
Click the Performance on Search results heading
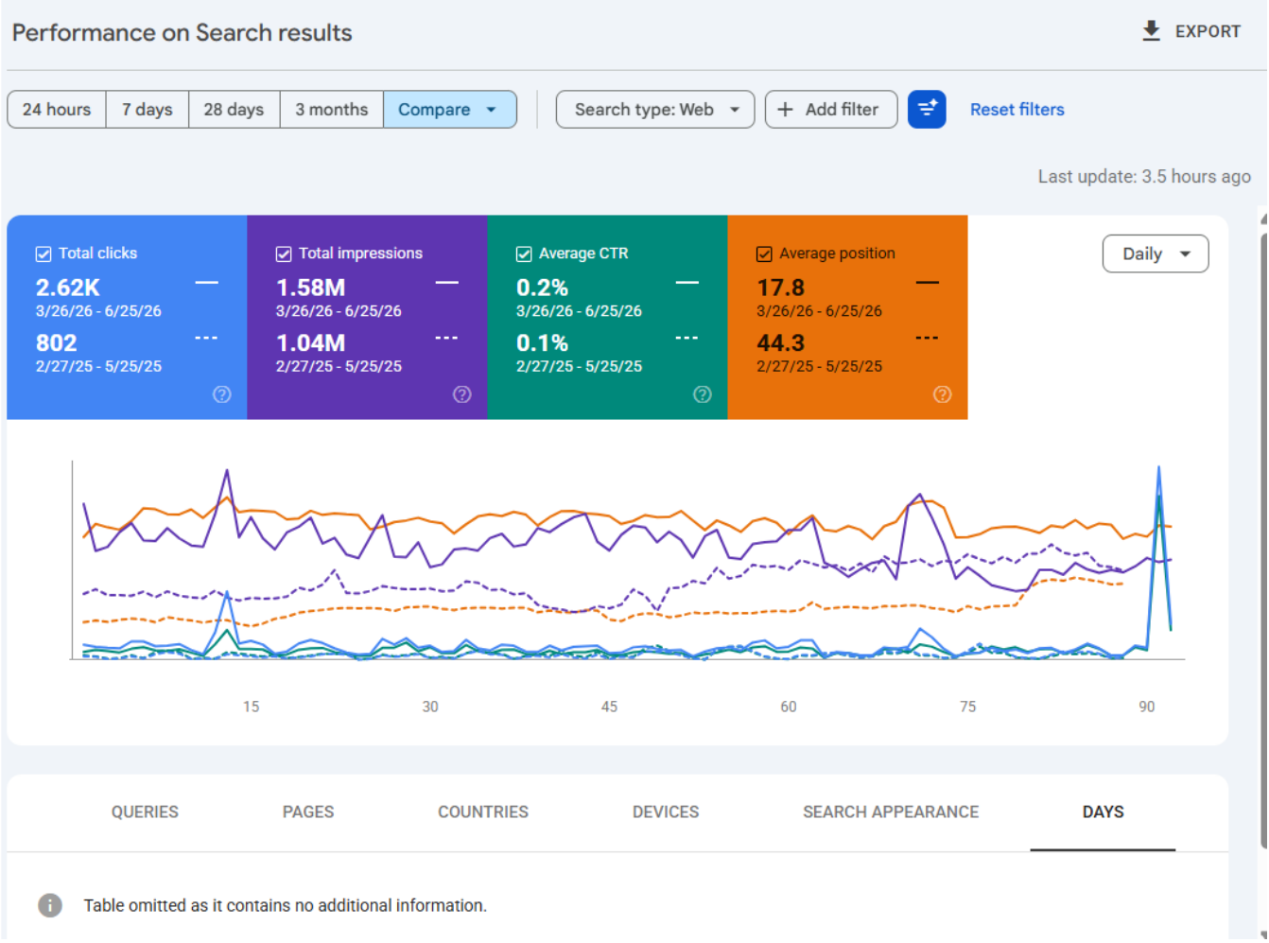[183, 33]
